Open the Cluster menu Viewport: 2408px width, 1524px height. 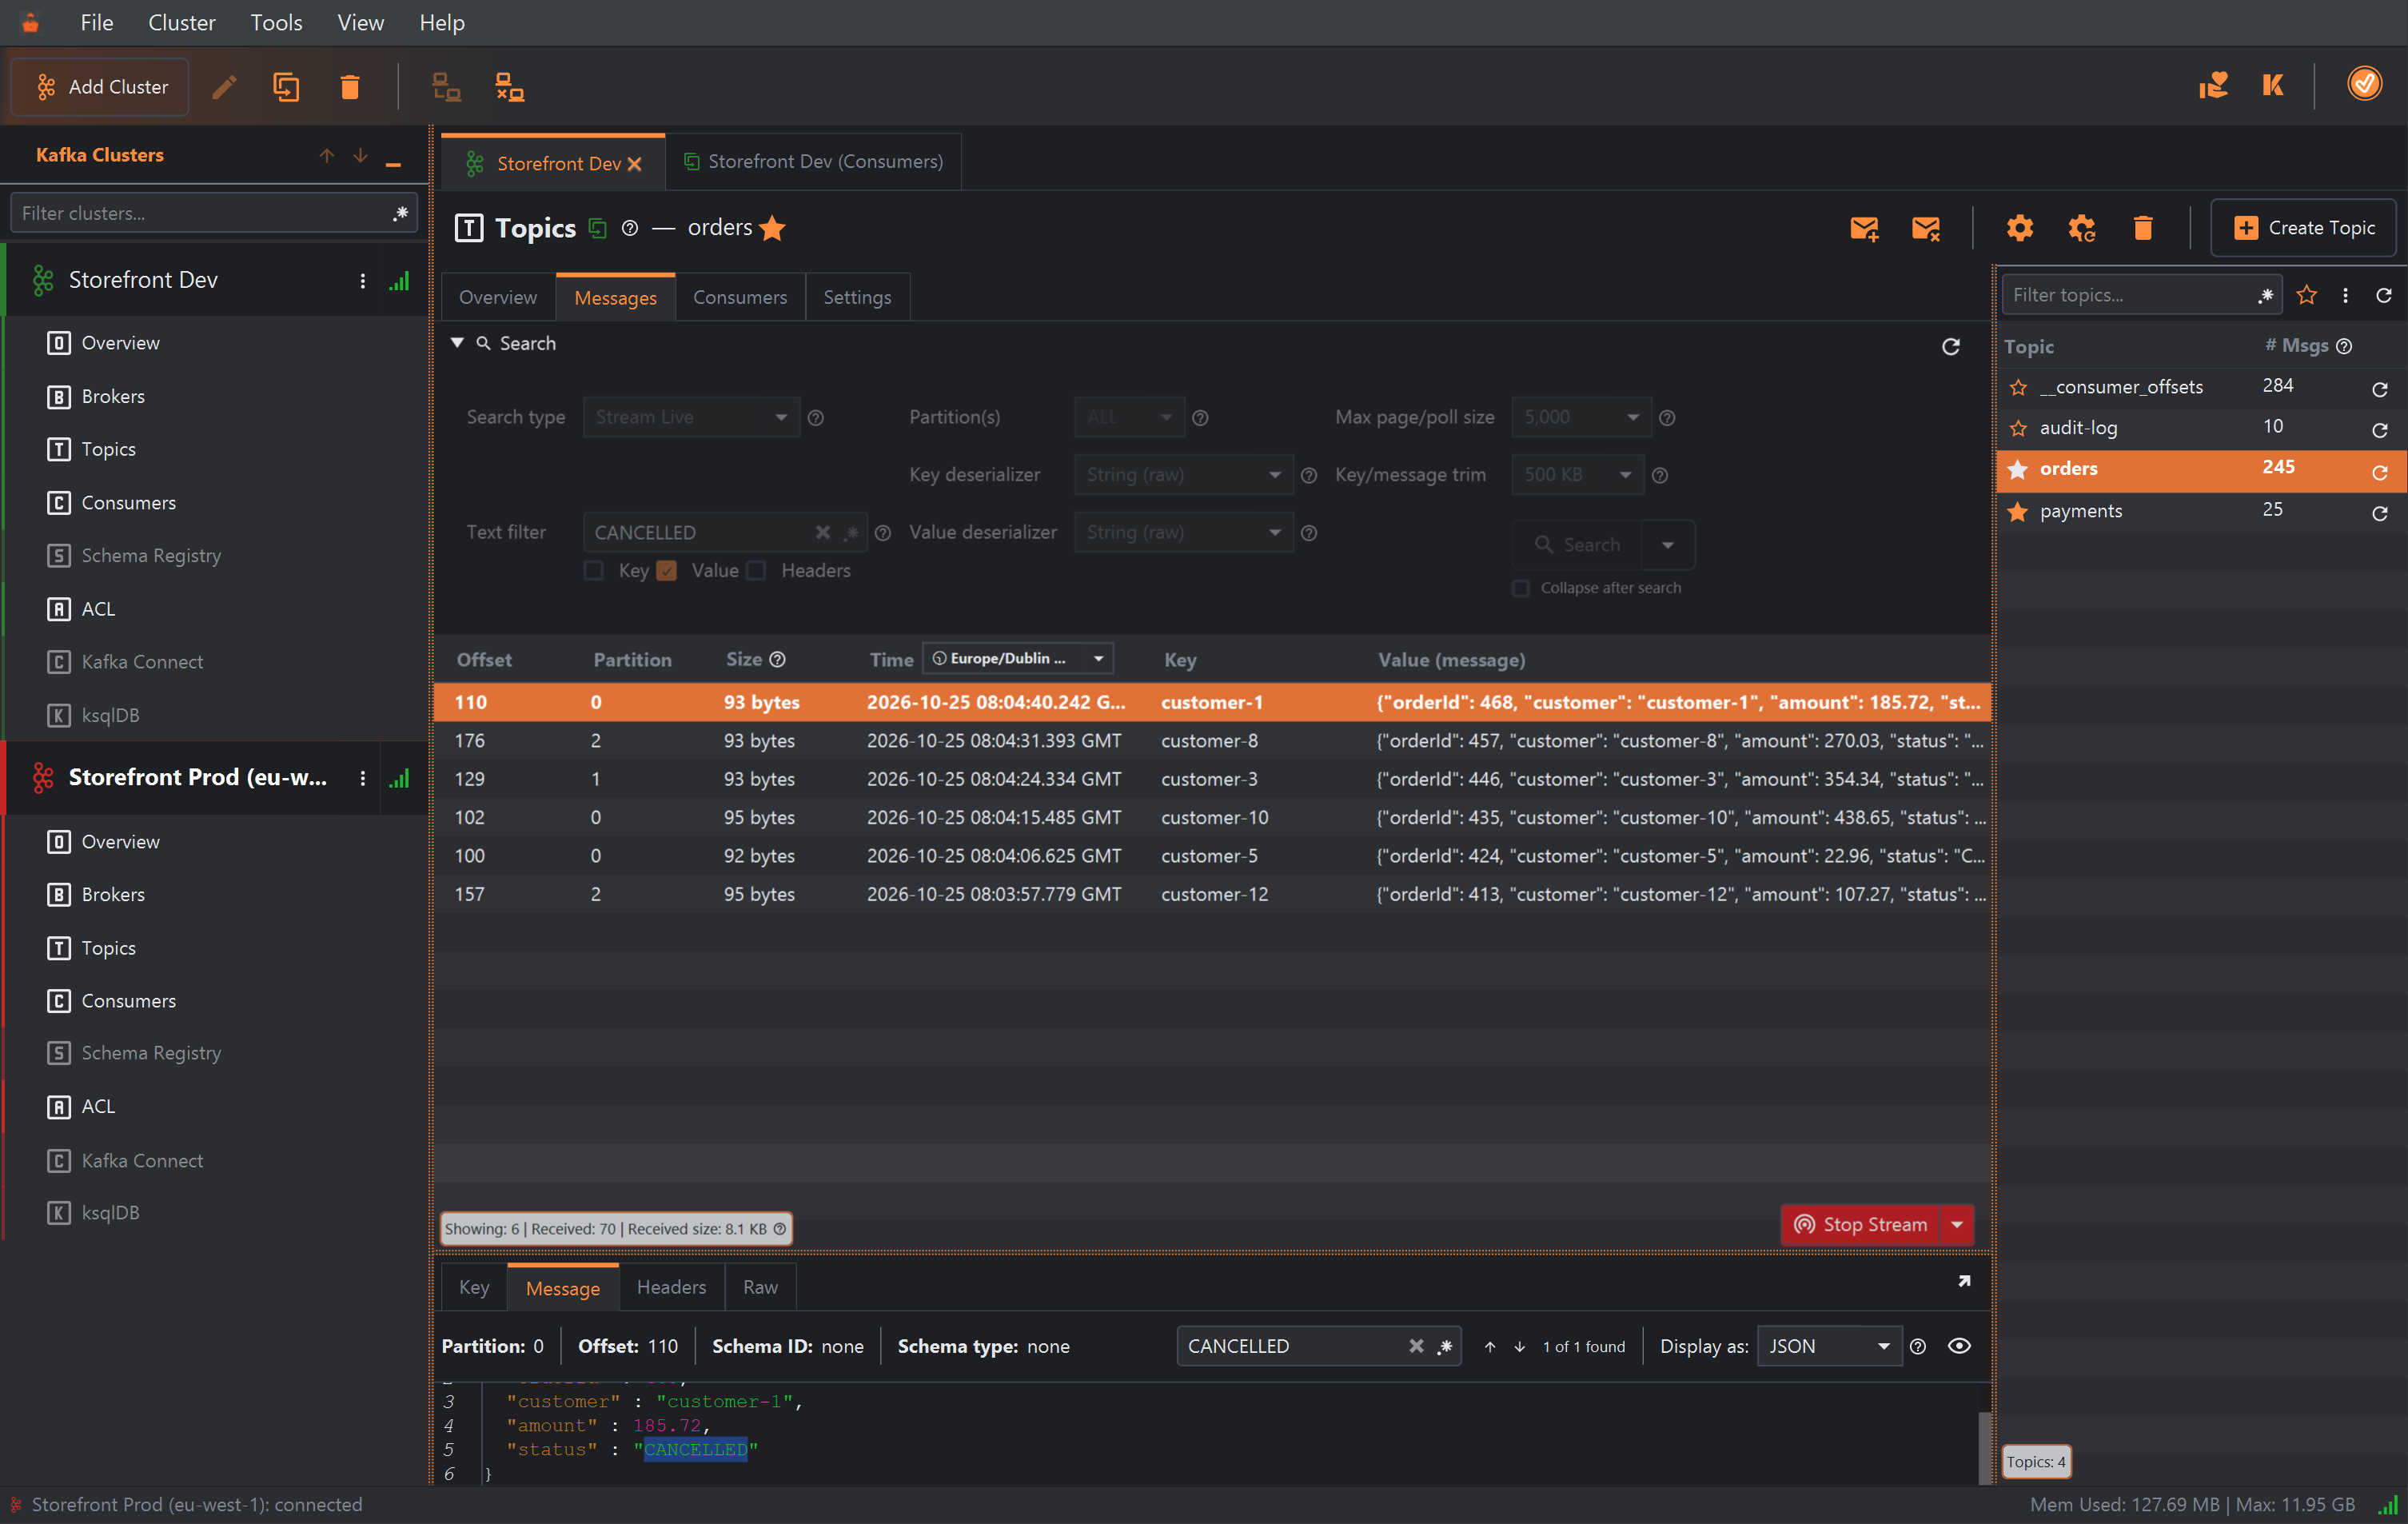181,22
